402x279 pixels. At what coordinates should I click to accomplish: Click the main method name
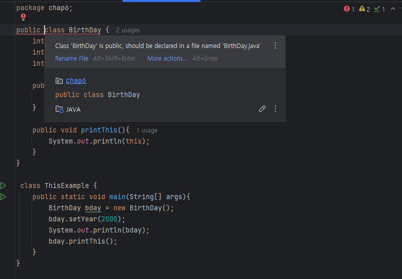pos(117,197)
